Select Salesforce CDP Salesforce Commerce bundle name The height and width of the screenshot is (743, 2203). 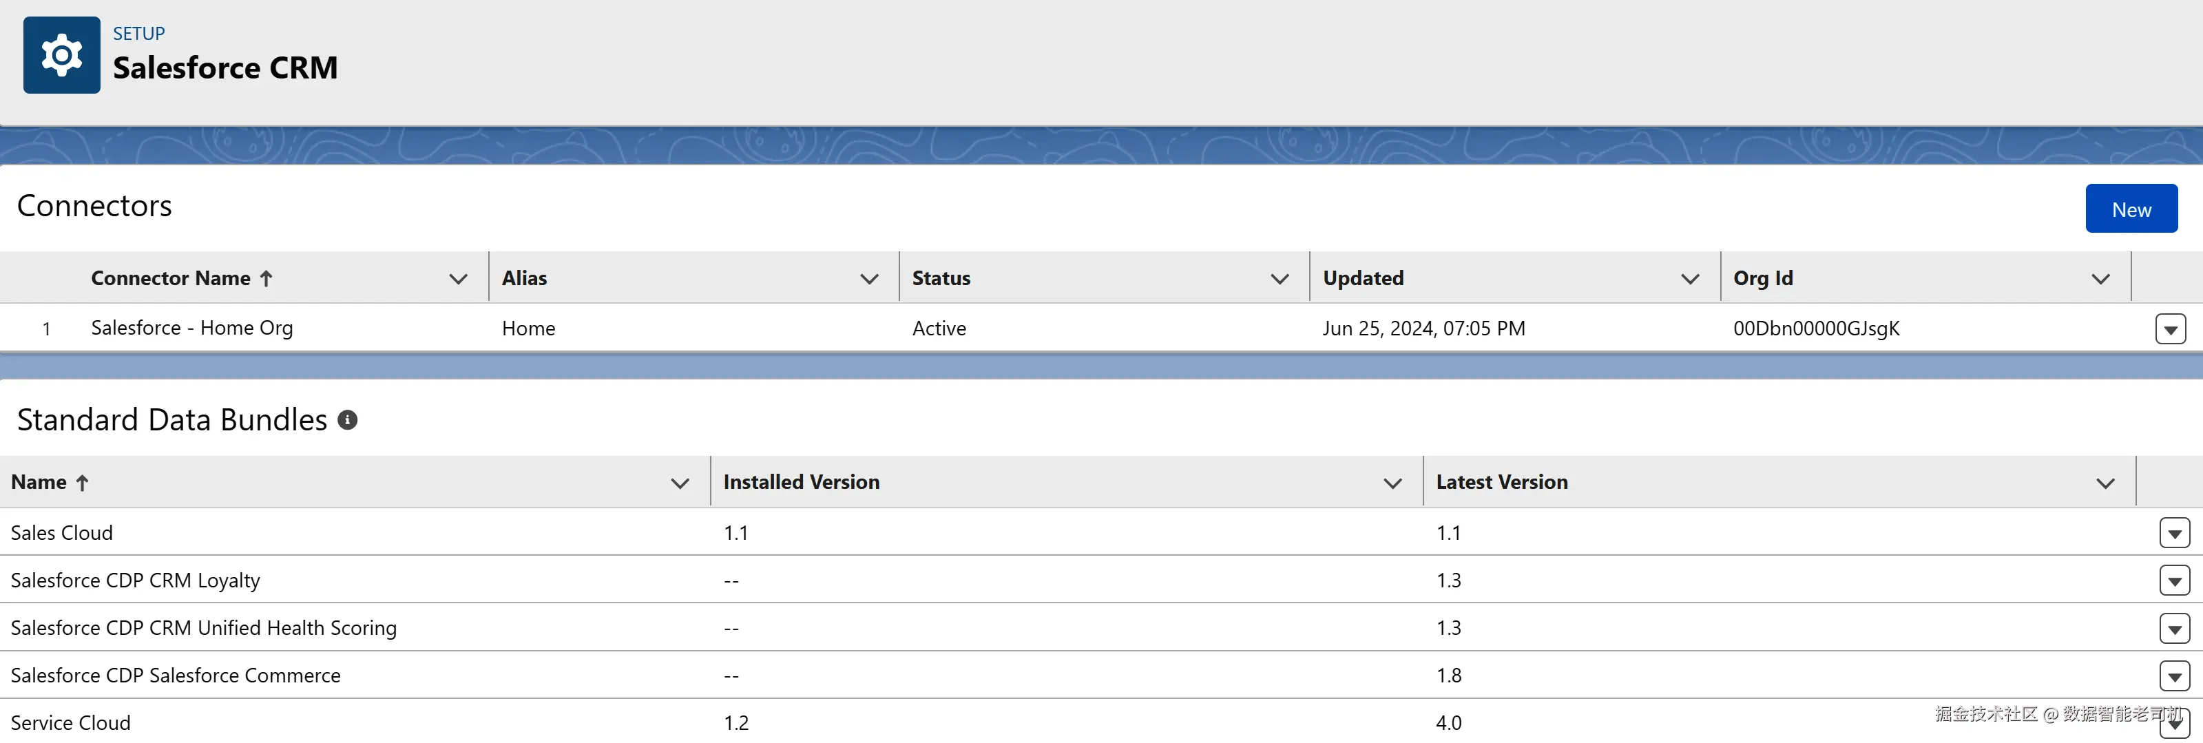pos(176,676)
